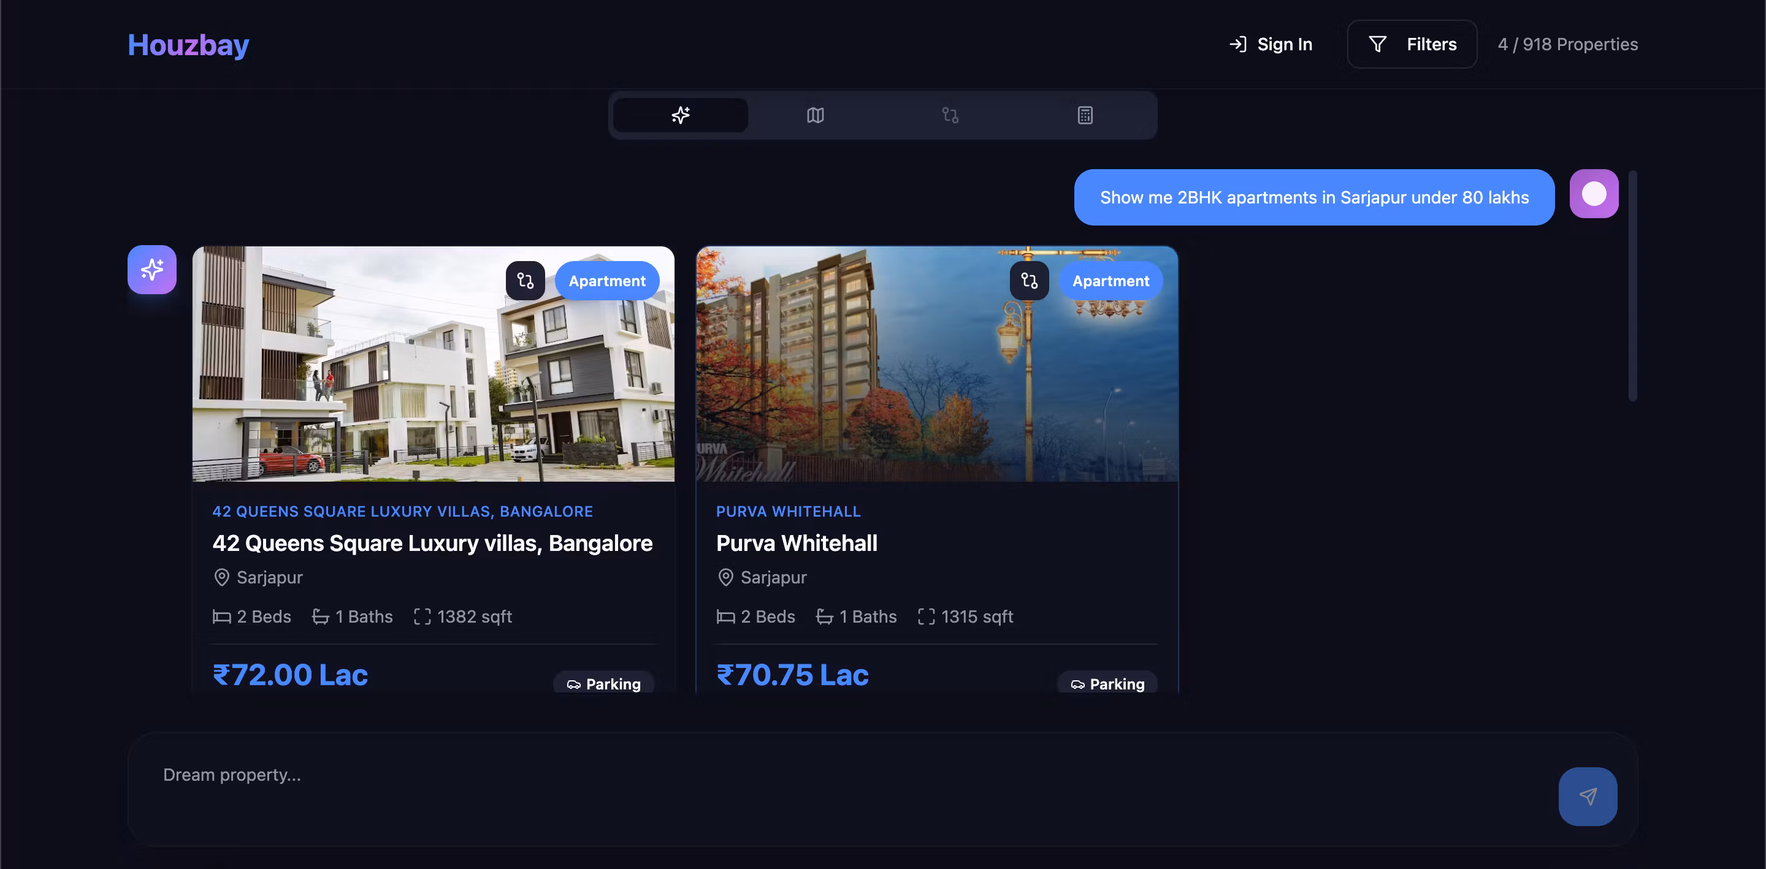The width and height of the screenshot is (1766, 869).
Task: Click the Houzbay logo
Action: coord(188,45)
